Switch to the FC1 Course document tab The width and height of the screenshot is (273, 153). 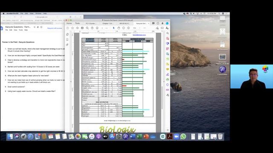[x=90, y=23]
